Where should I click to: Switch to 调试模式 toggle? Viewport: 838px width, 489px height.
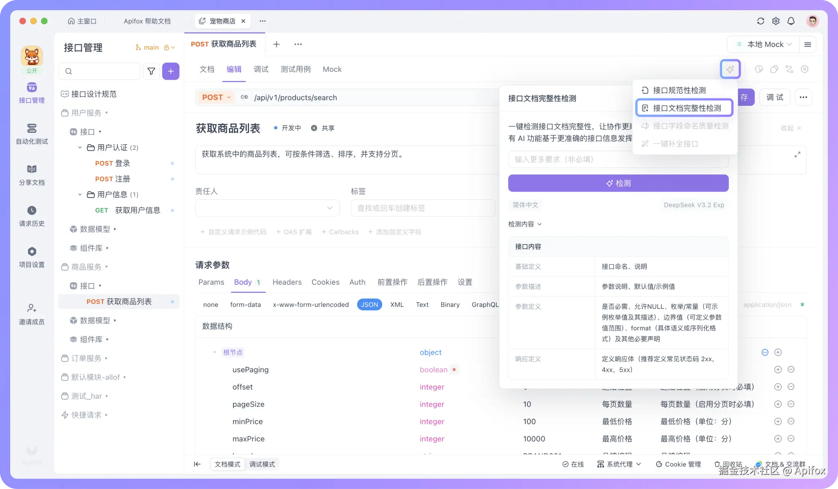[x=262, y=464]
